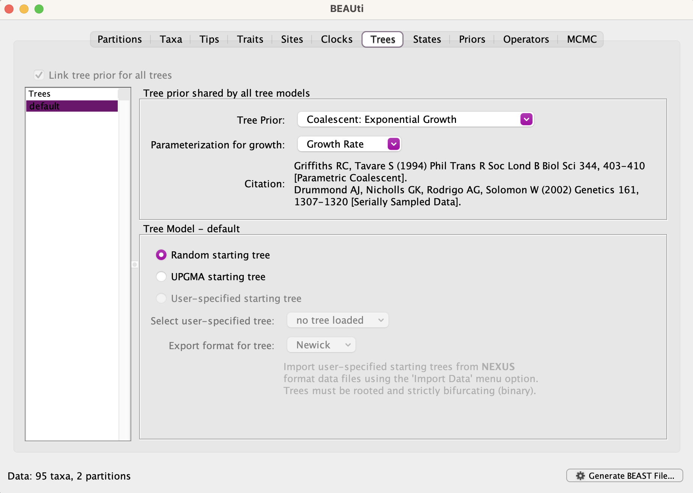
Task: Click 'Data: 95 taxa, 2 partitions' status text
Action: click(x=69, y=476)
